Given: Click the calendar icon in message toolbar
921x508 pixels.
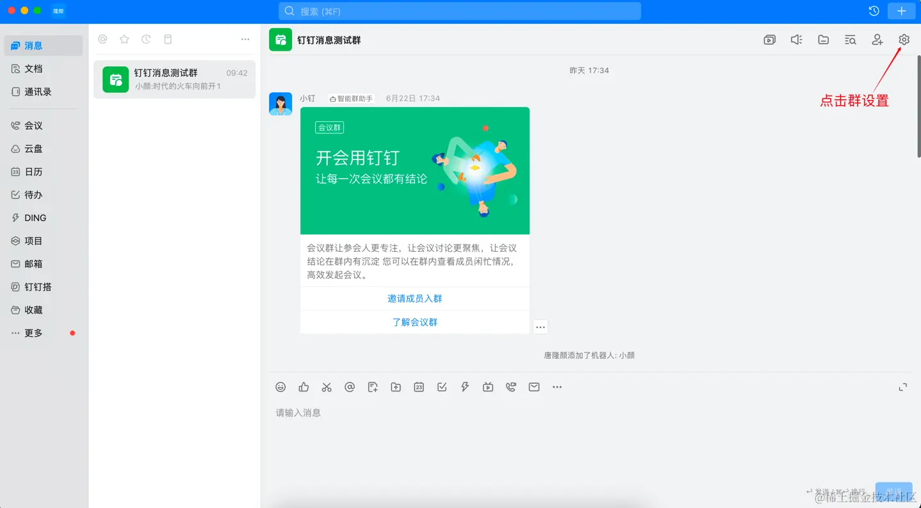Looking at the screenshot, I should (419, 387).
